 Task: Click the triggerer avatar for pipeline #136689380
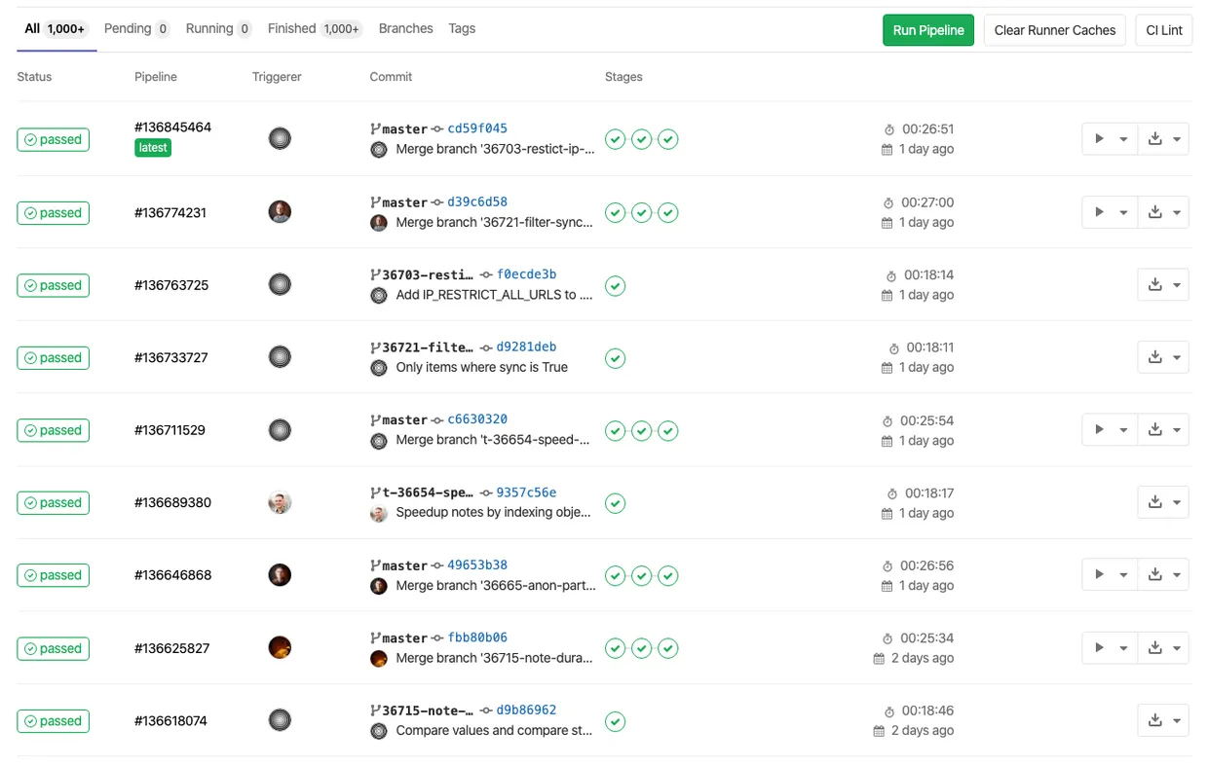click(280, 502)
